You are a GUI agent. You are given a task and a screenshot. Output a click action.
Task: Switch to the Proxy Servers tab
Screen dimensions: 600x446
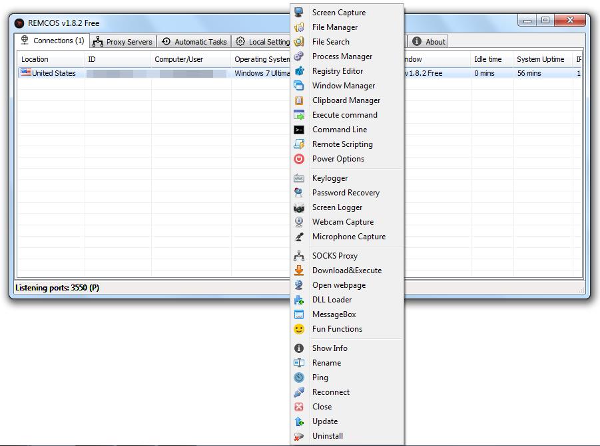click(123, 42)
